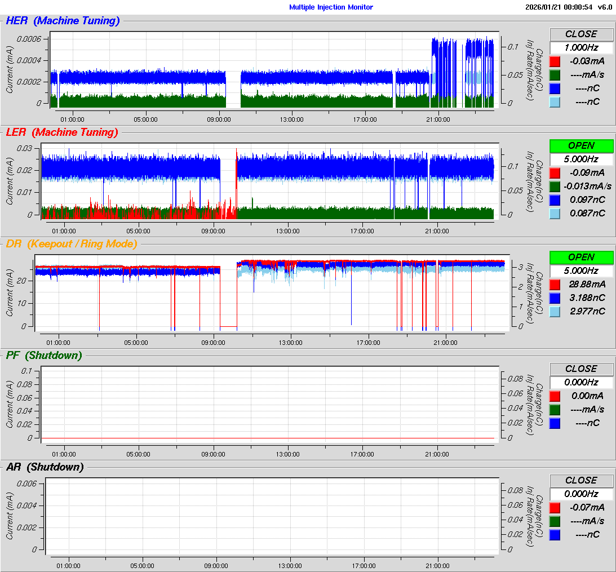The image size is (616, 572).
Task: Select the LER blue 0.097nC legend swatch
Action: coord(555,199)
